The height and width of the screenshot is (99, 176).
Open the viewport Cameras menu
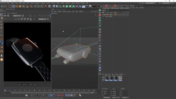(59, 11)
